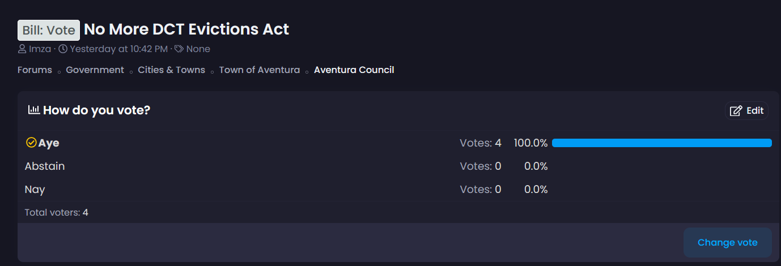Click Votes: 0 for Nay
This screenshot has height=266, width=781.
[x=481, y=190]
